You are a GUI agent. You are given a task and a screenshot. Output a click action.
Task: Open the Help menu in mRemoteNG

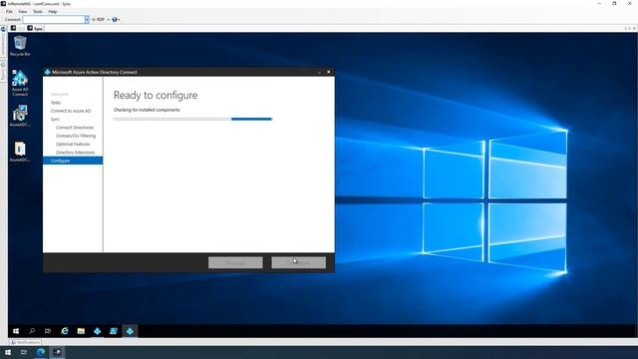pyautogui.click(x=53, y=12)
